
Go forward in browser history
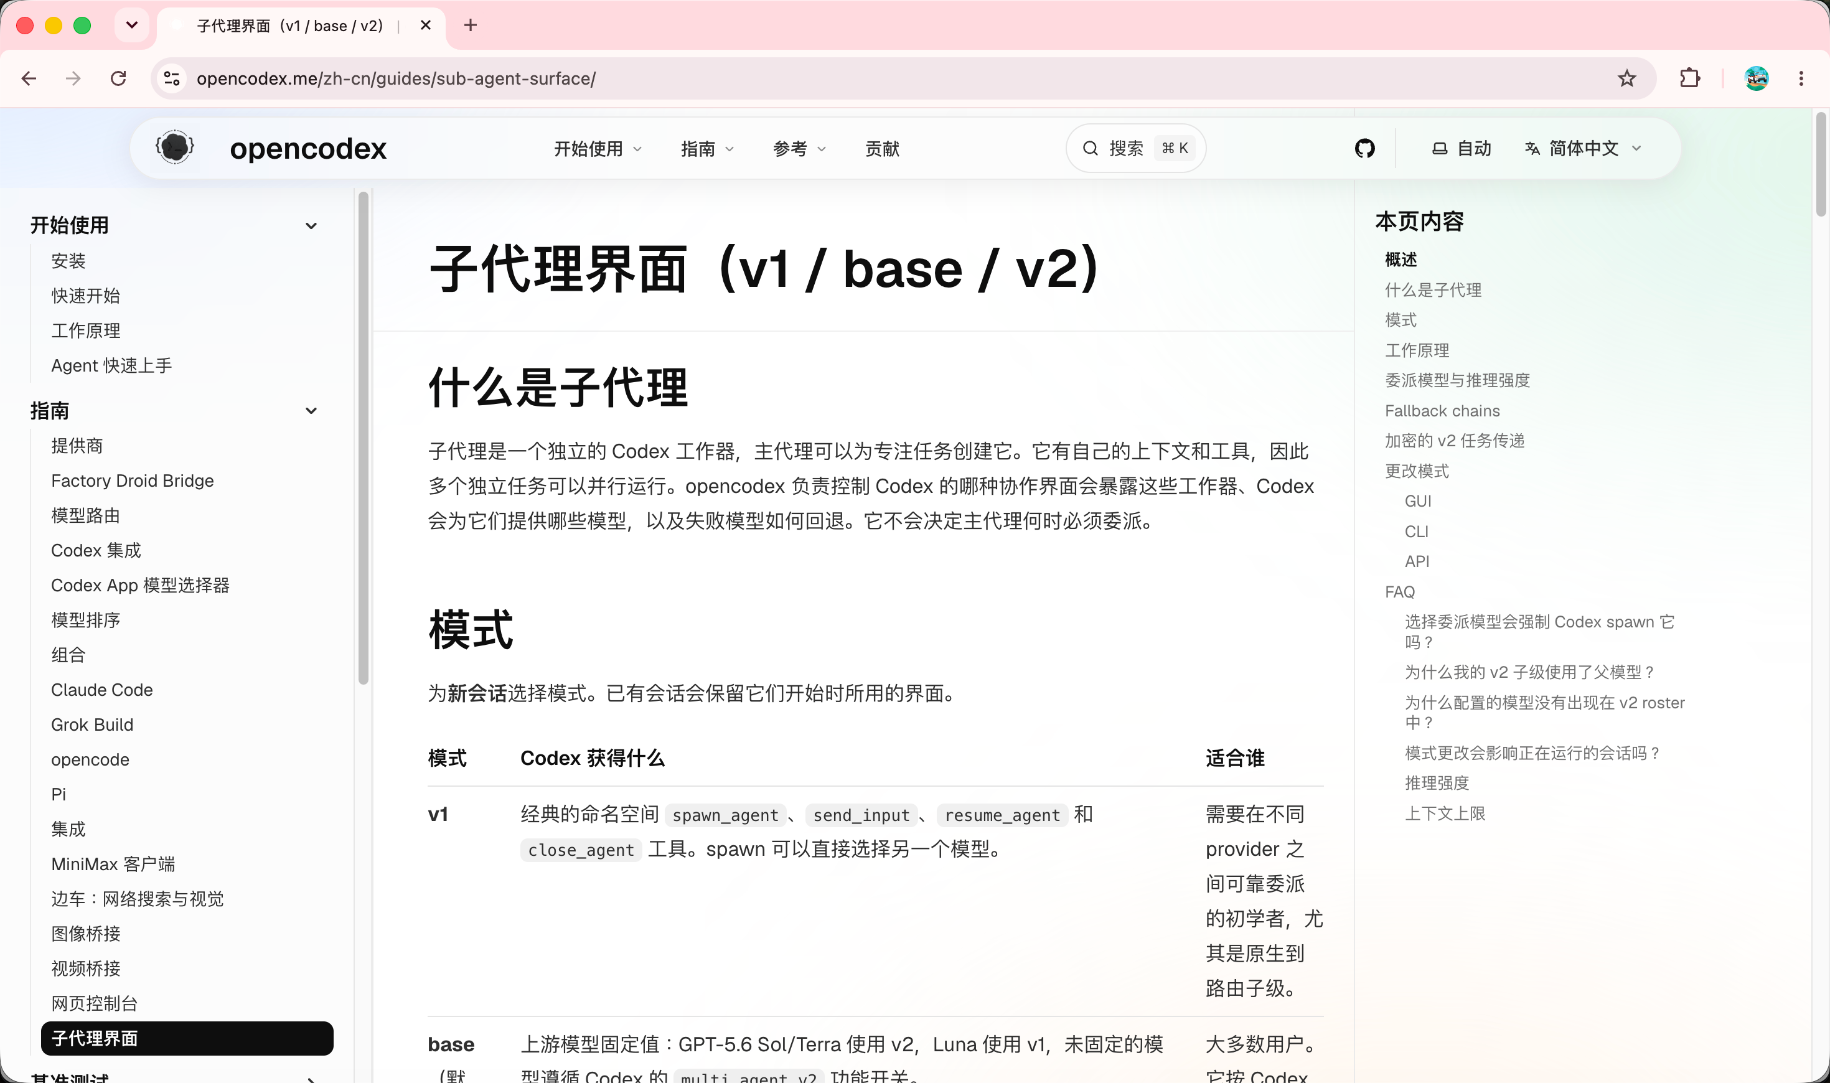pyautogui.click(x=73, y=79)
